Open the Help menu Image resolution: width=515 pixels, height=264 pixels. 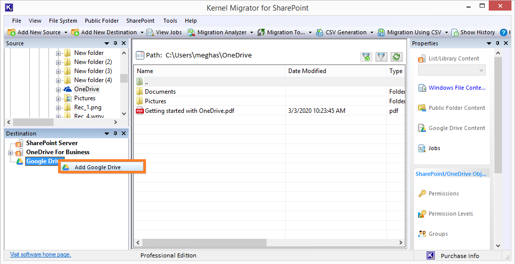pos(190,21)
